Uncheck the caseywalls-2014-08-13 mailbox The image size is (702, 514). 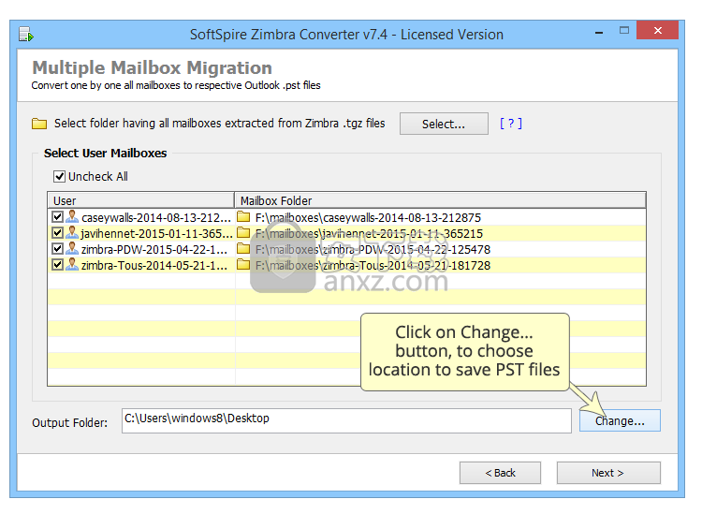[x=57, y=217]
